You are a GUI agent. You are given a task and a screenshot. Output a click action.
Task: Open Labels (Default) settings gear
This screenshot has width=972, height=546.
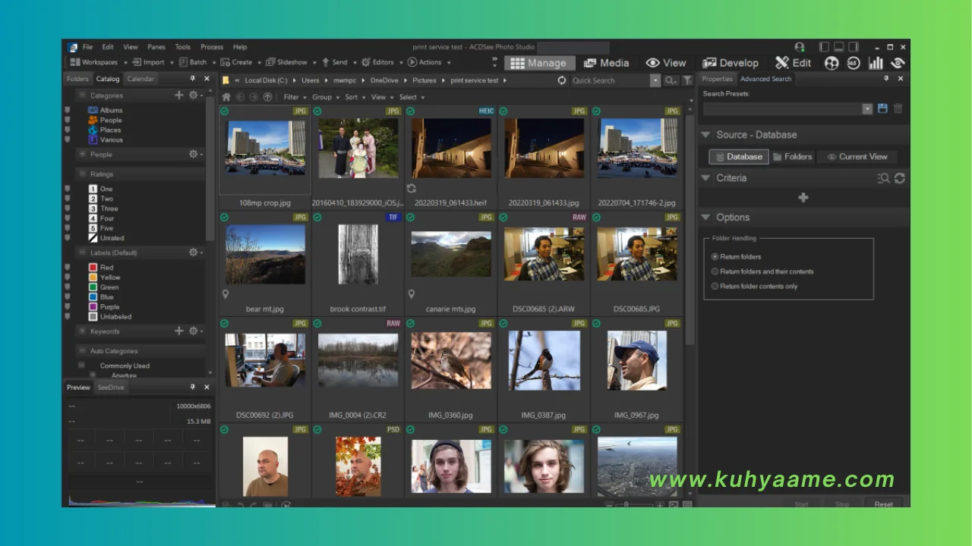click(195, 252)
